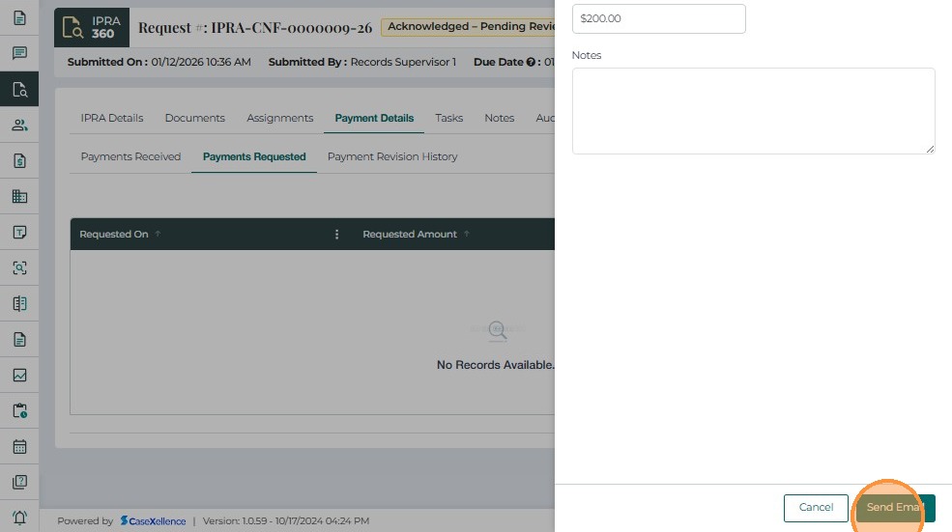Select the Payment Details tab
Screen dimensions: 952x532
pyautogui.click(x=374, y=118)
